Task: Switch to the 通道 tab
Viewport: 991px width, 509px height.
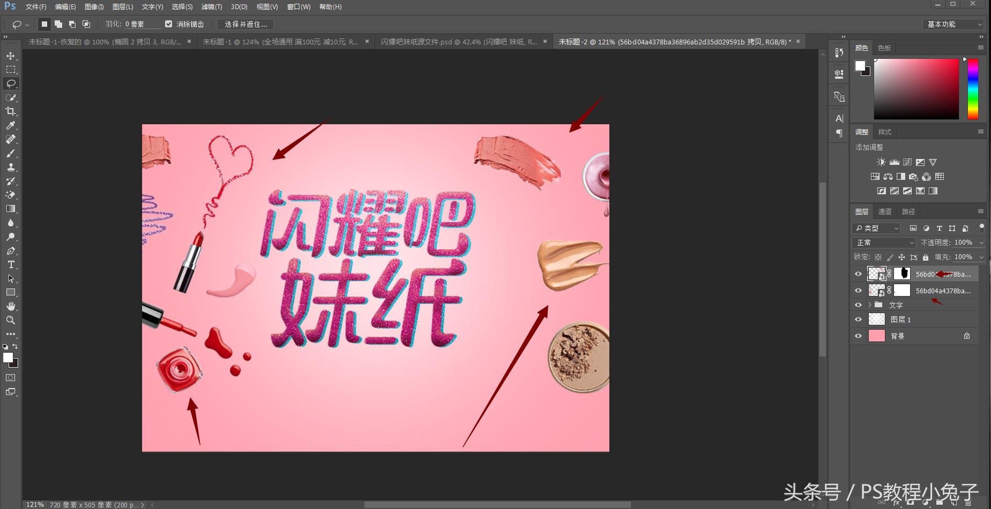Action: point(885,211)
